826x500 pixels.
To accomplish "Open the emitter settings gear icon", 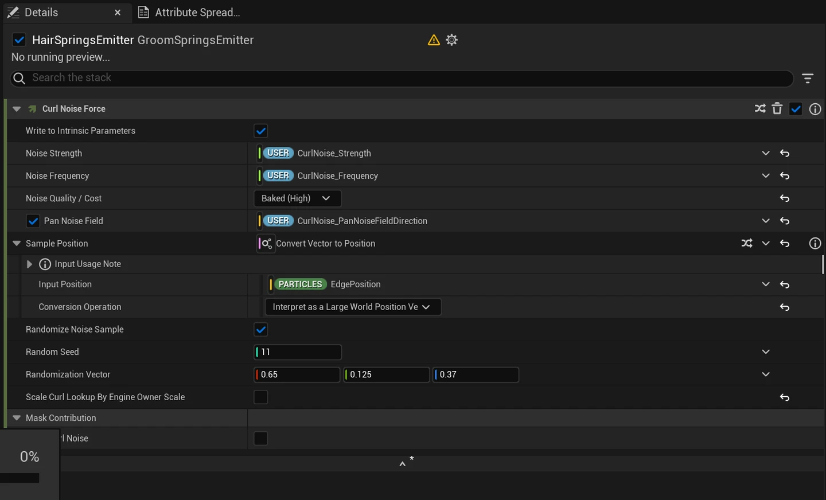I will tap(452, 40).
